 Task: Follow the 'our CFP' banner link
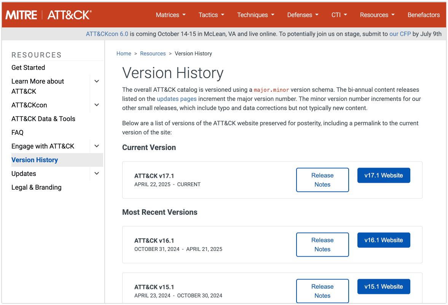pos(400,34)
